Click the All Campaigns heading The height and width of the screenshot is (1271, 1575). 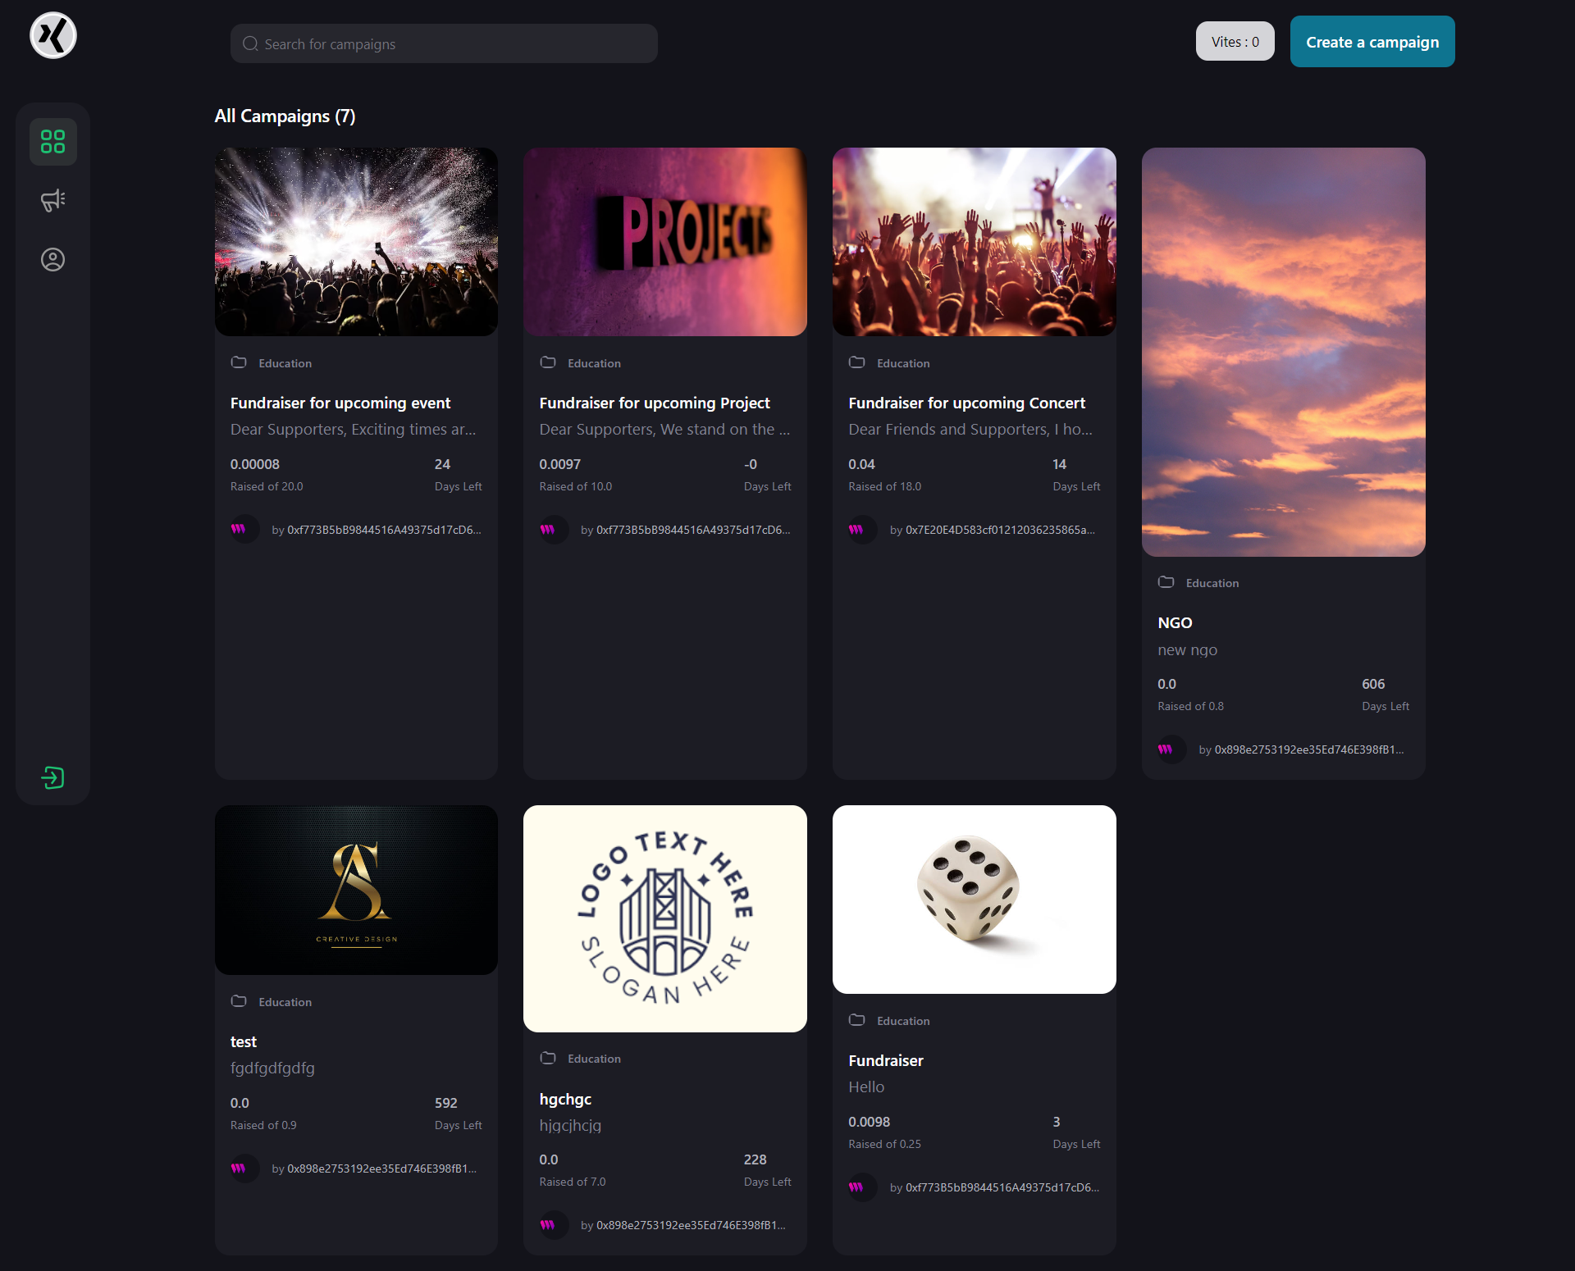tap(284, 116)
